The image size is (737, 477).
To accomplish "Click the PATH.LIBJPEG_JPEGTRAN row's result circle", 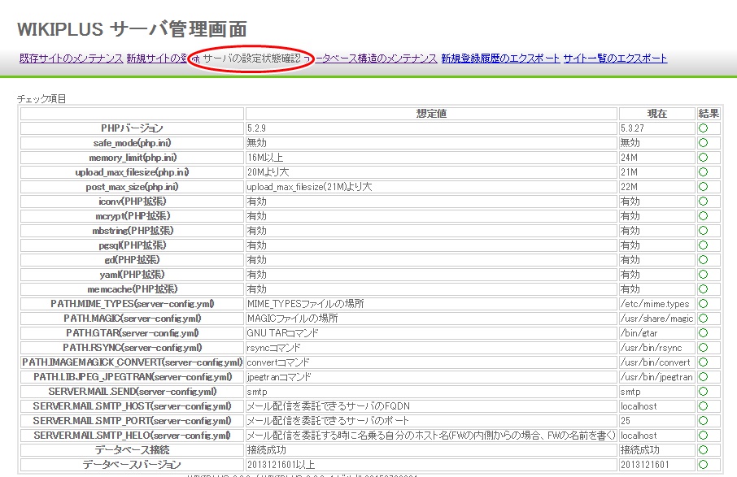I will pos(703,377).
